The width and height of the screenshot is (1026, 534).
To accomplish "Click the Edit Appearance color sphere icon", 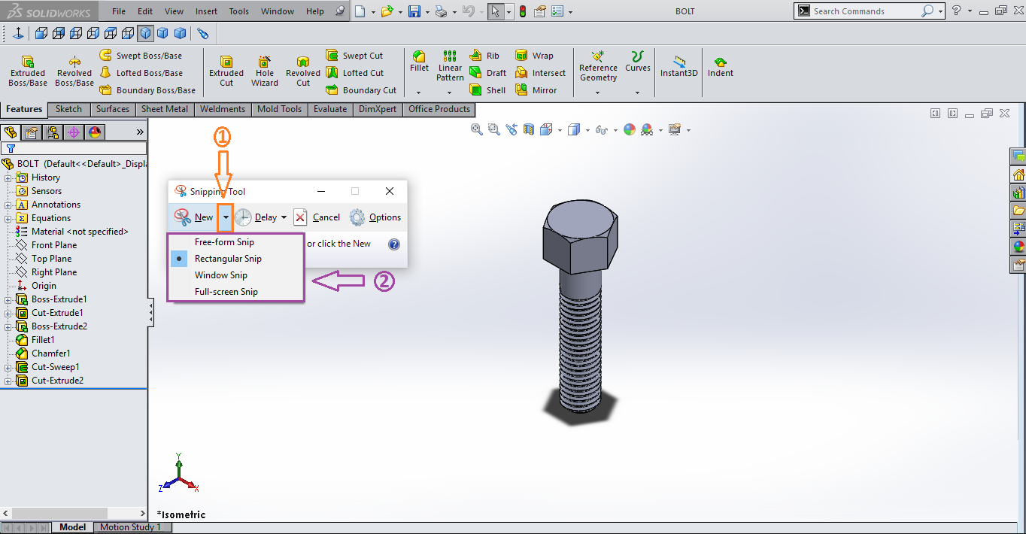I will pyautogui.click(x=629, y=129).
